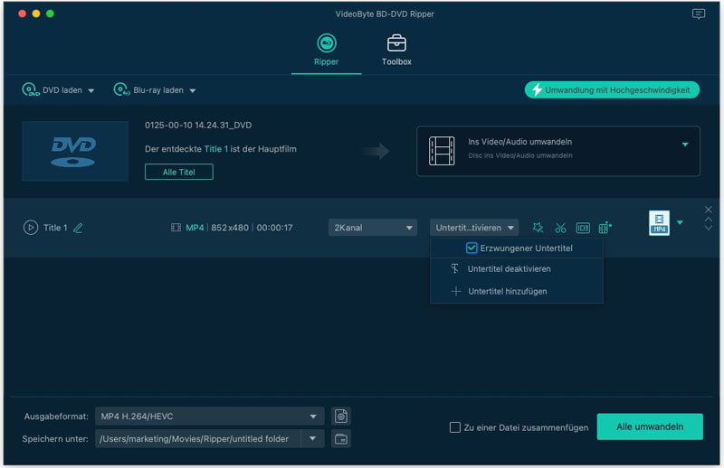The height and width of the screenshot is (468, 724).
Task: Move Title 1 down with arrow
Action: (x=708, y=228)
